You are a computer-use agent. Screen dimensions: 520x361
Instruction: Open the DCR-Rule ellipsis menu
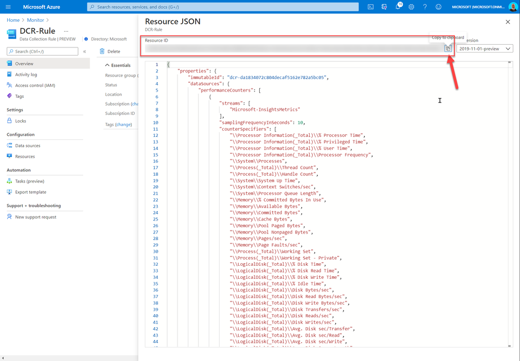click(x=66, y=31)
